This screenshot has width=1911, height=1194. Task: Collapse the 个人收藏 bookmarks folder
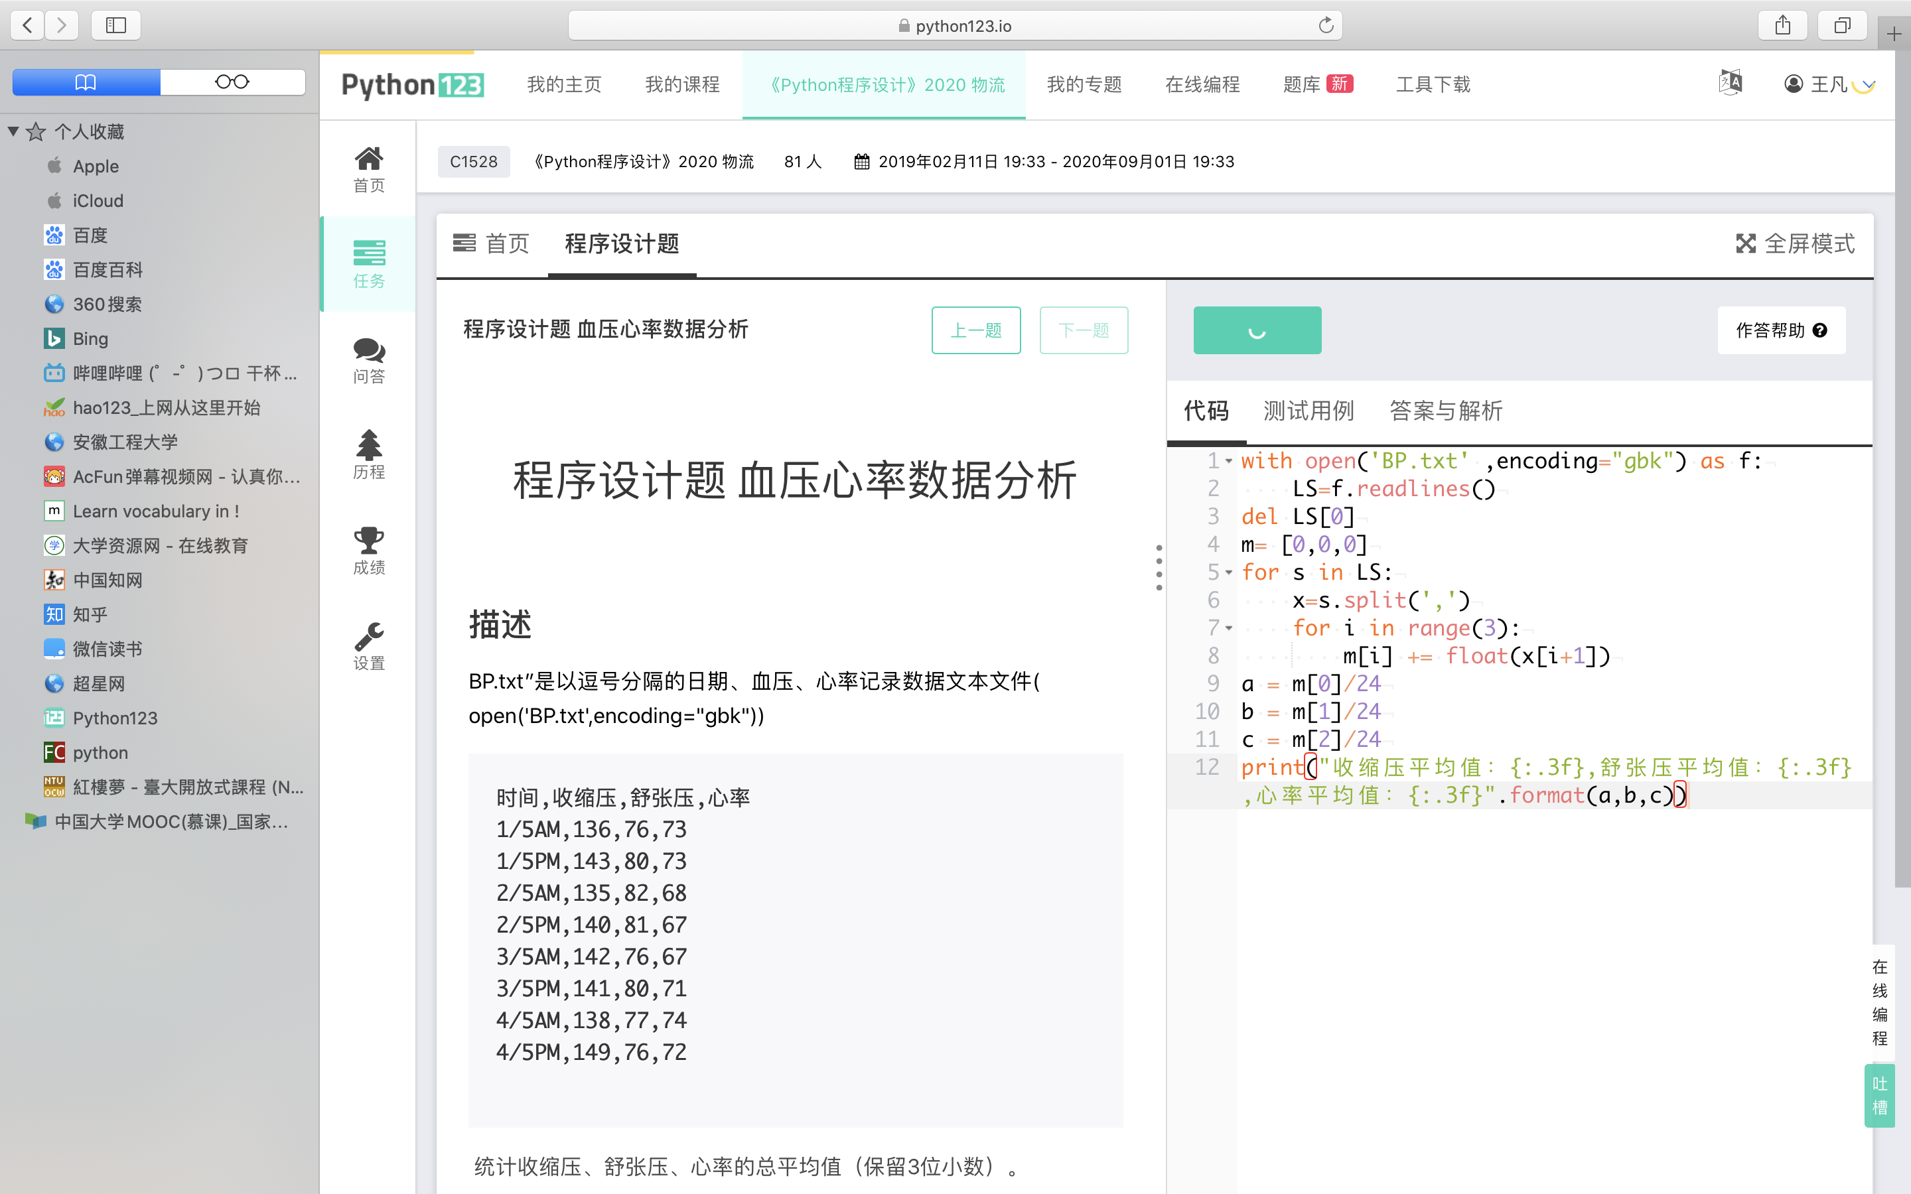click(x=13, y=131)
